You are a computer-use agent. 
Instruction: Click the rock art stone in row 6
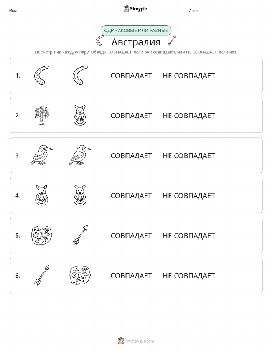(x=80, y=275)
